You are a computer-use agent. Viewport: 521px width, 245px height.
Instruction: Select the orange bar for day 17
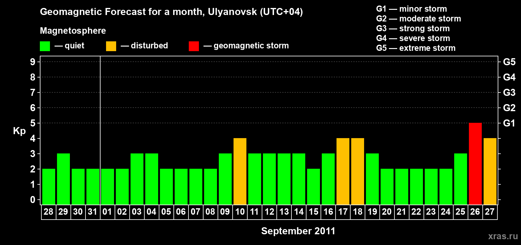(x=343, y=171)
